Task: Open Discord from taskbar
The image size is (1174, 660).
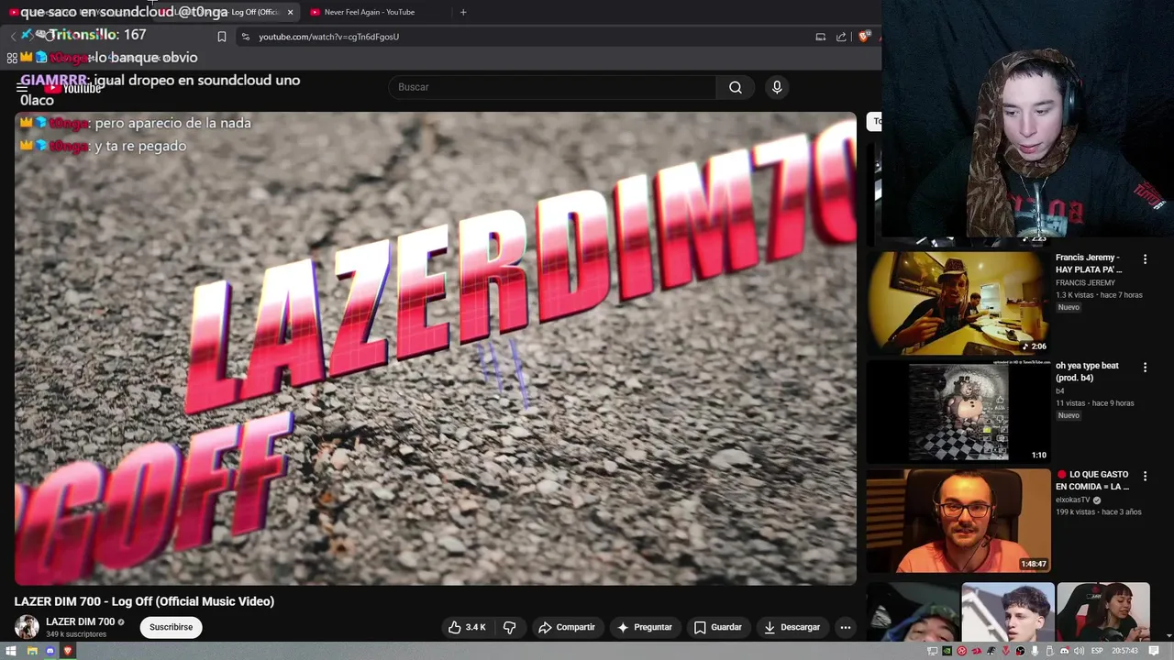Action: [x=50, y=651]
